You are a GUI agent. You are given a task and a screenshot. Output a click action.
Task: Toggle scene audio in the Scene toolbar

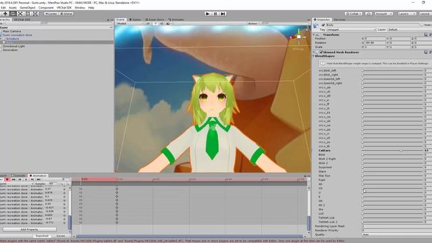(x=162, y=24)
